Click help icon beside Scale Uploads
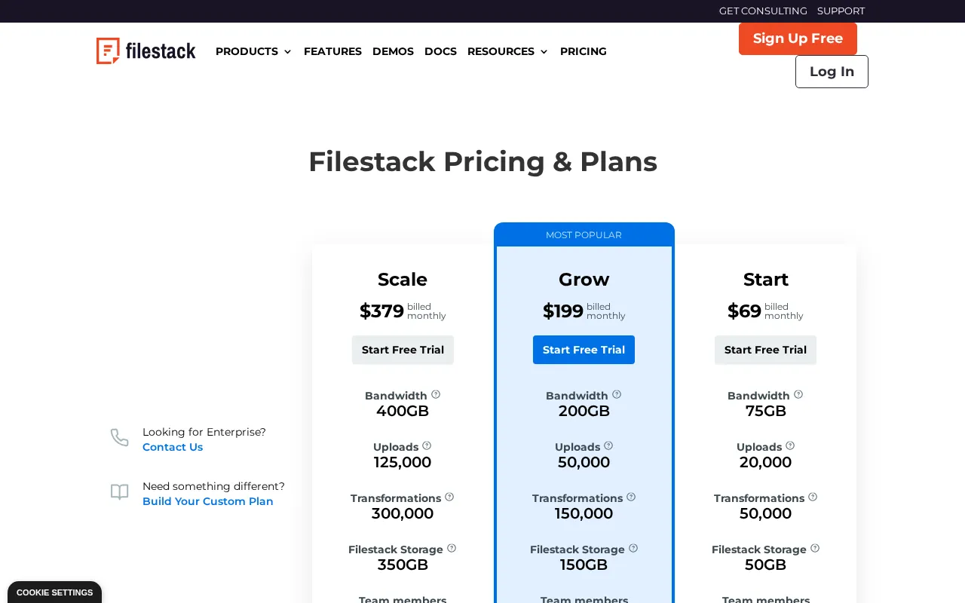Viewport: 965px width, 603px height. point(427,445)
